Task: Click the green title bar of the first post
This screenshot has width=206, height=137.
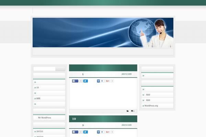Action: (x=103, y=68)
